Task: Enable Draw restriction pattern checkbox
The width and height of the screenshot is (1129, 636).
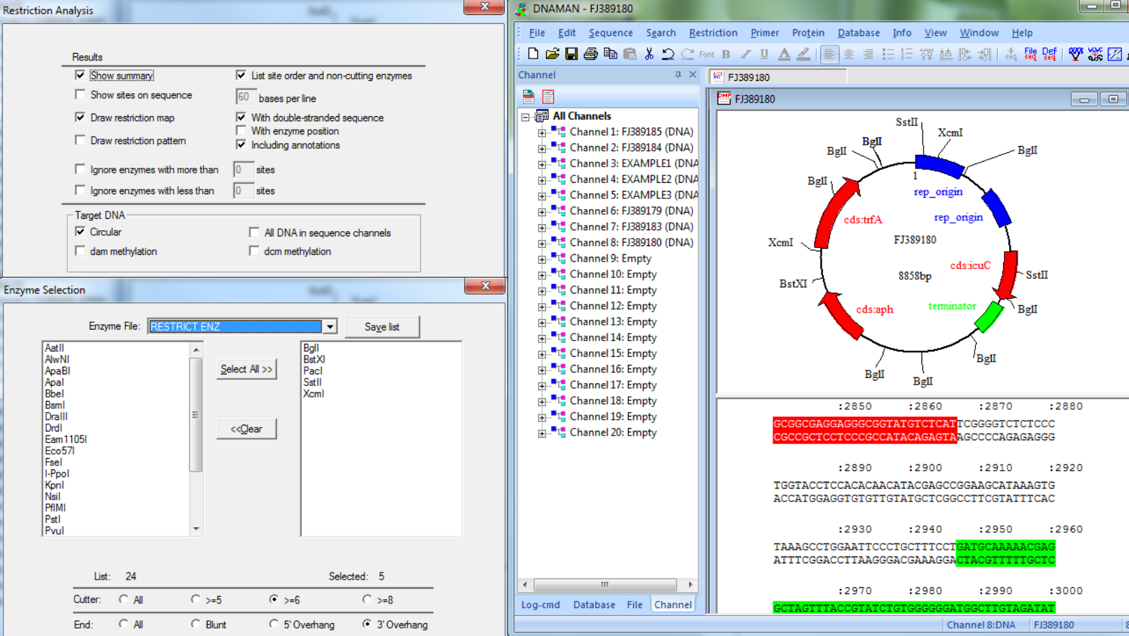Action: 80,140
